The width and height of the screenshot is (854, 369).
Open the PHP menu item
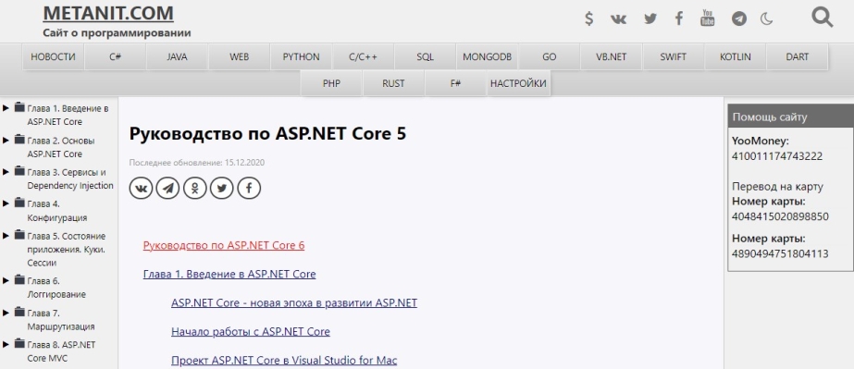tap(331, 83)
